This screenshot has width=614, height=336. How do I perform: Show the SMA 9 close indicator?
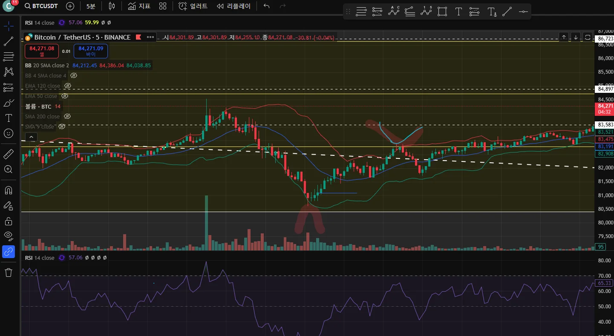(62, 126)
